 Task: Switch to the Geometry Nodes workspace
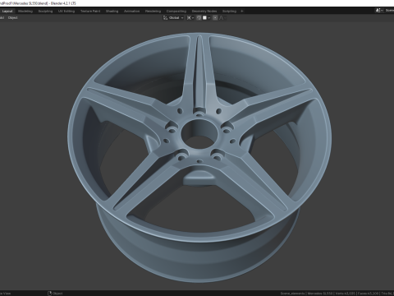204,12
